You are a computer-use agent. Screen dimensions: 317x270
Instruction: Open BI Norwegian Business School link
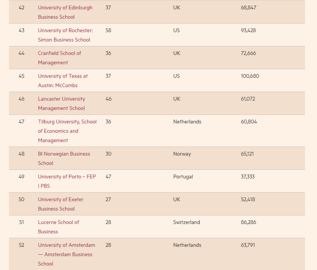click(64, 159)
